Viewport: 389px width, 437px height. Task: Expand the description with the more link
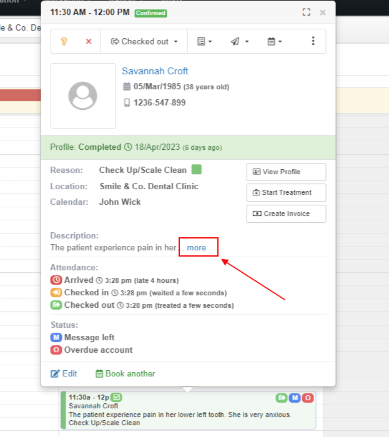[197, 247]
